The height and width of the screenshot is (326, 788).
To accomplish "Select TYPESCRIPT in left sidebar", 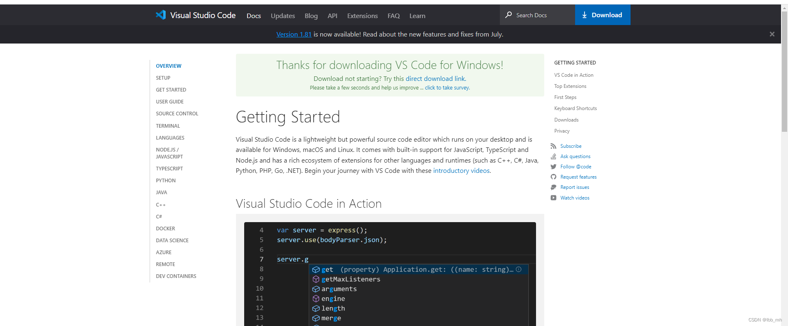I will coord(169,169).
